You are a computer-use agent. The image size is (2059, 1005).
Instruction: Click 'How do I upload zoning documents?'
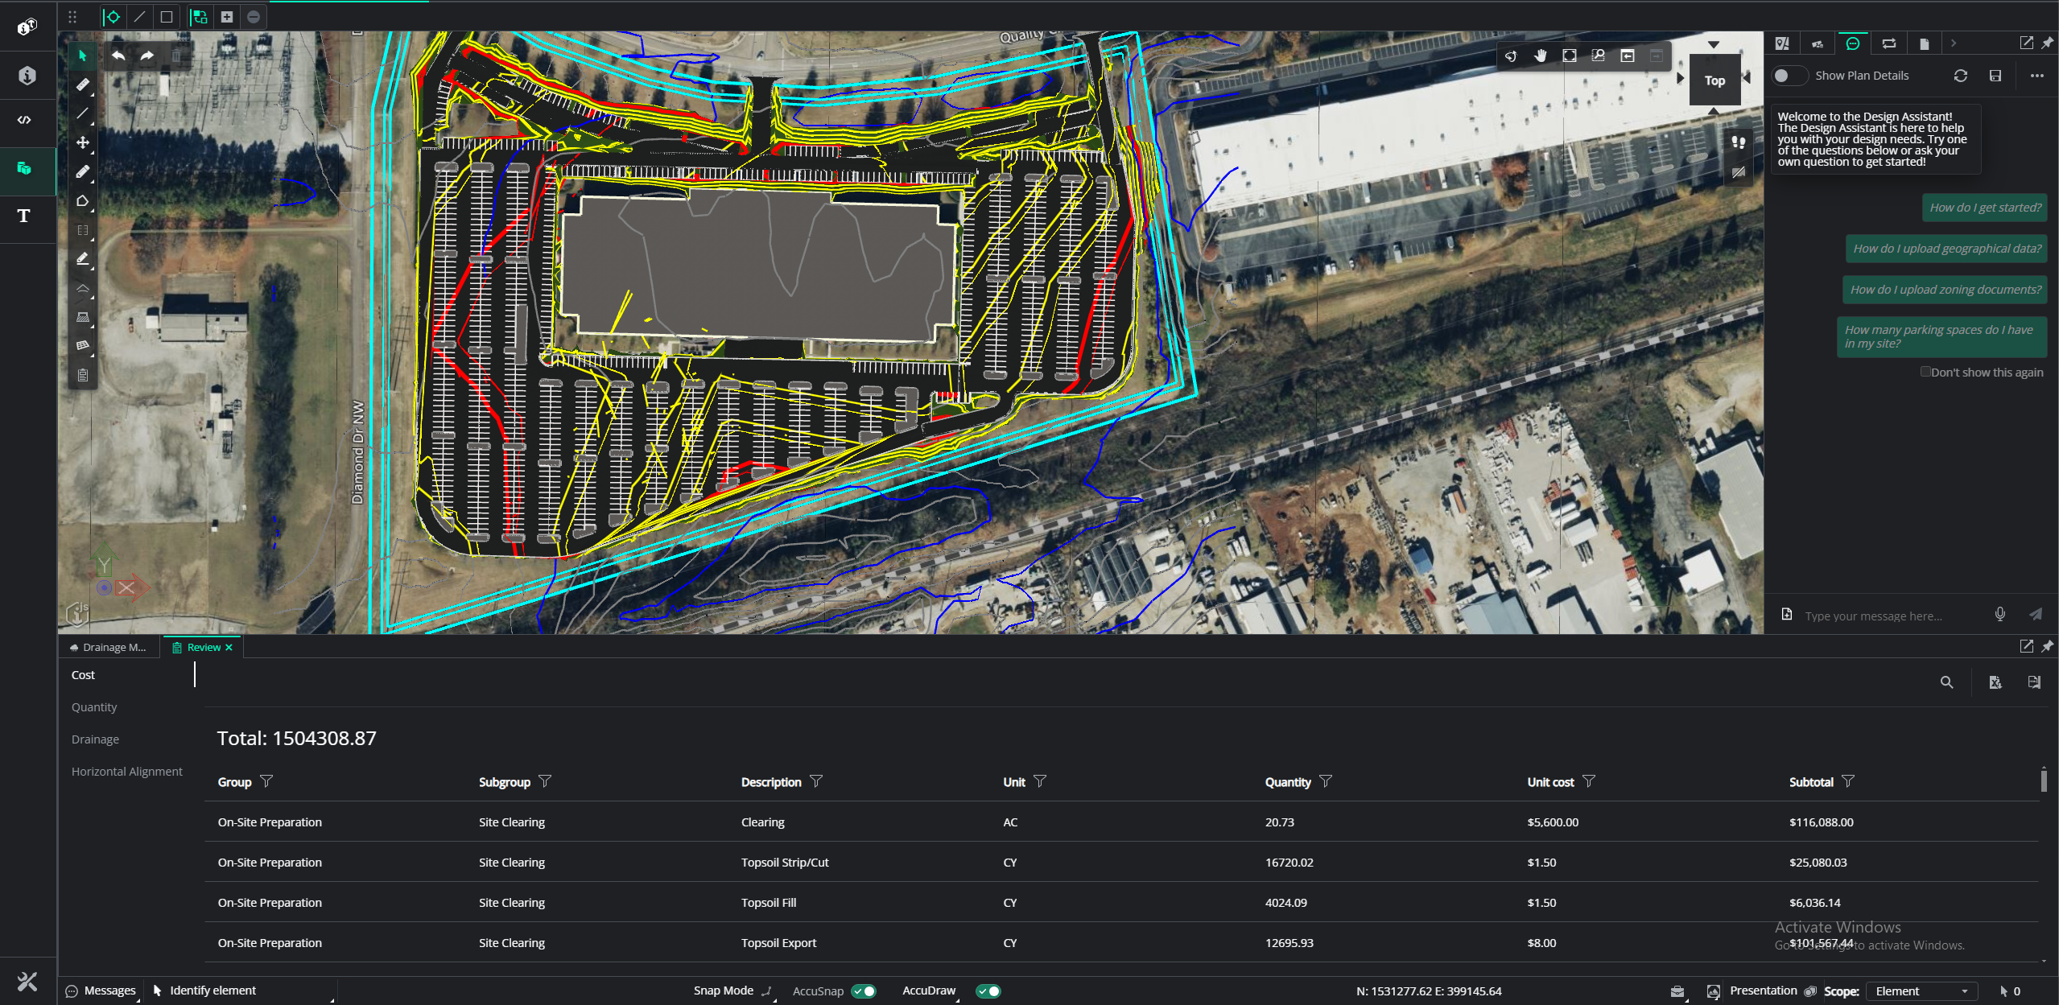1945,290
